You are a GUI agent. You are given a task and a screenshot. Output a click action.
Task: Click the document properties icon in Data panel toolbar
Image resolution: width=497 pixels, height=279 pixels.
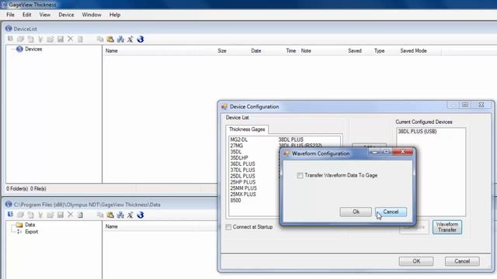point(80,215)
